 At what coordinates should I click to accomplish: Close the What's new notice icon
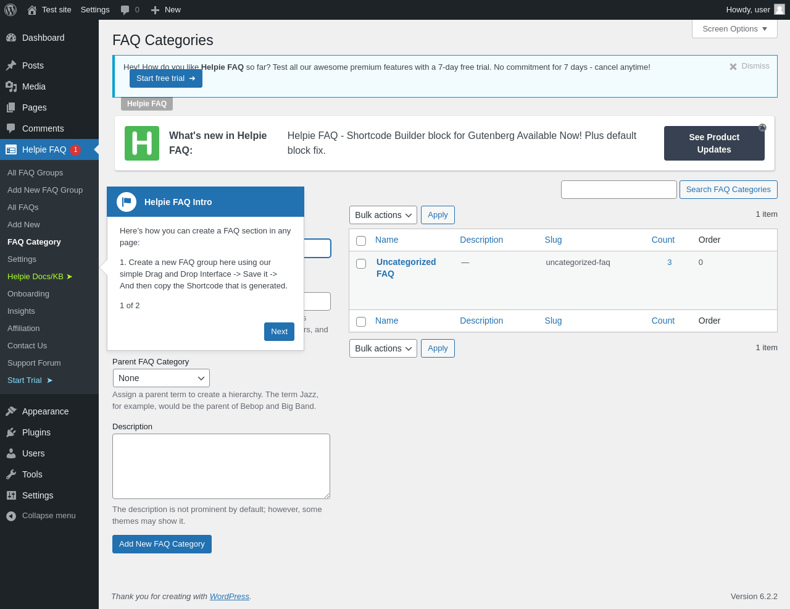(762, 127)
